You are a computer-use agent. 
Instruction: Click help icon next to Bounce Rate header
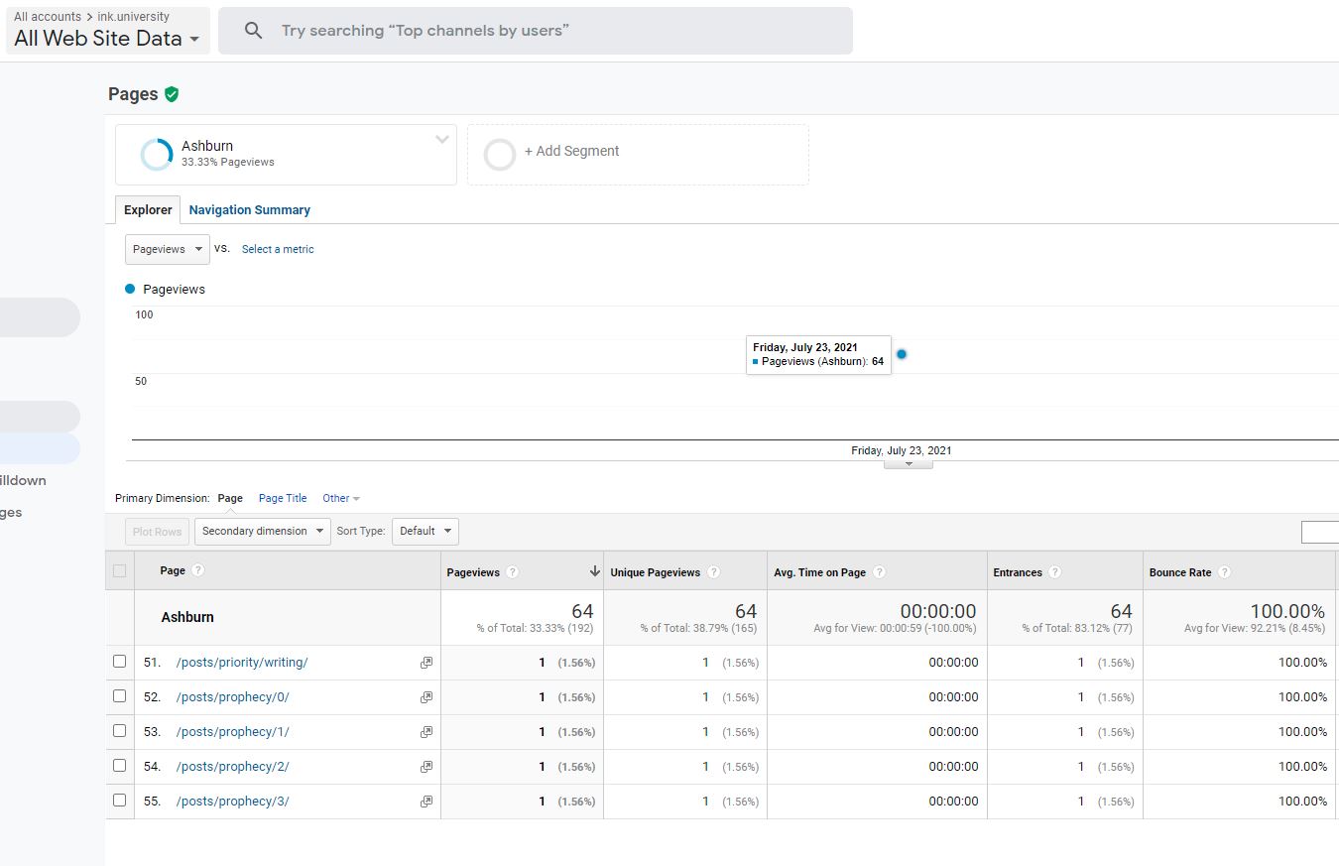tap(1224, 572)
